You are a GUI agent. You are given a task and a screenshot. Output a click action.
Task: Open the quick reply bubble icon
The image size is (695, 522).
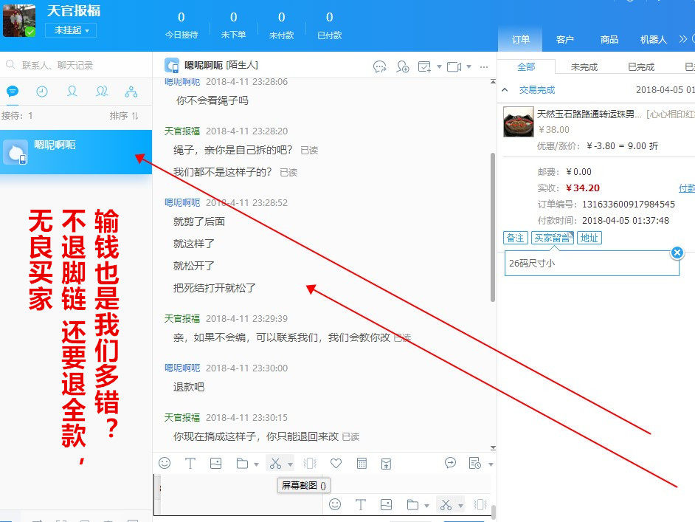click(450, 463)
